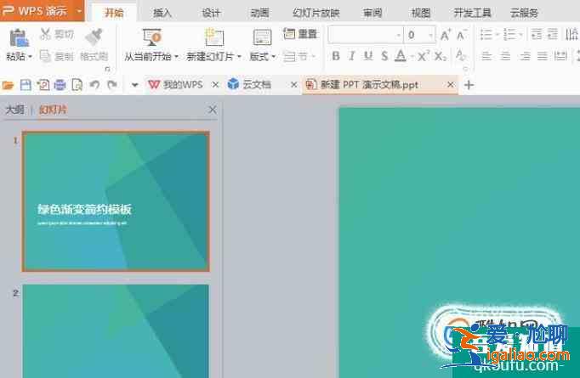This screenshot has height=378, width=580.
Task: Open the 开发工具 (Developer) tab
Action: [472, 13]
